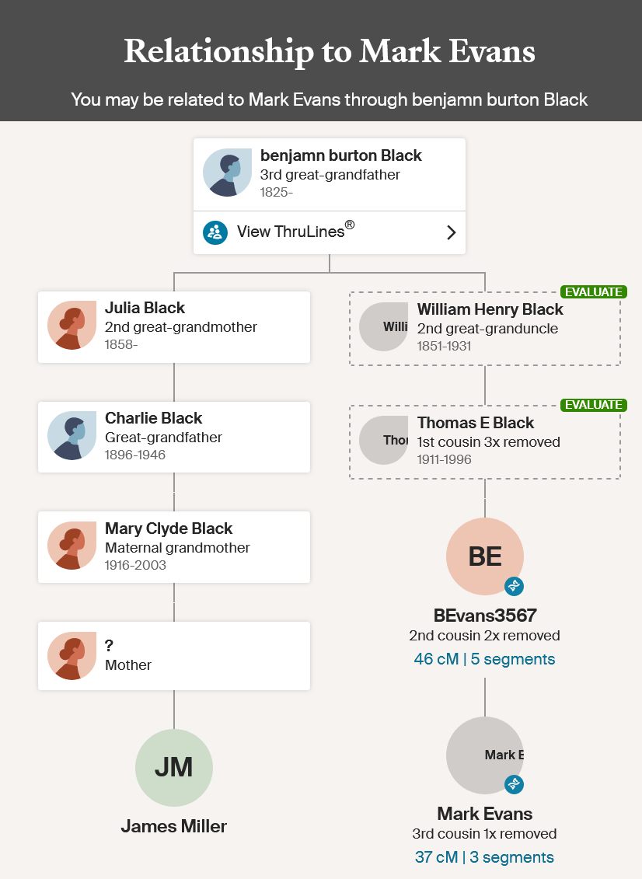Expand ThruLines using the chevron arrow

coord(452,232)
